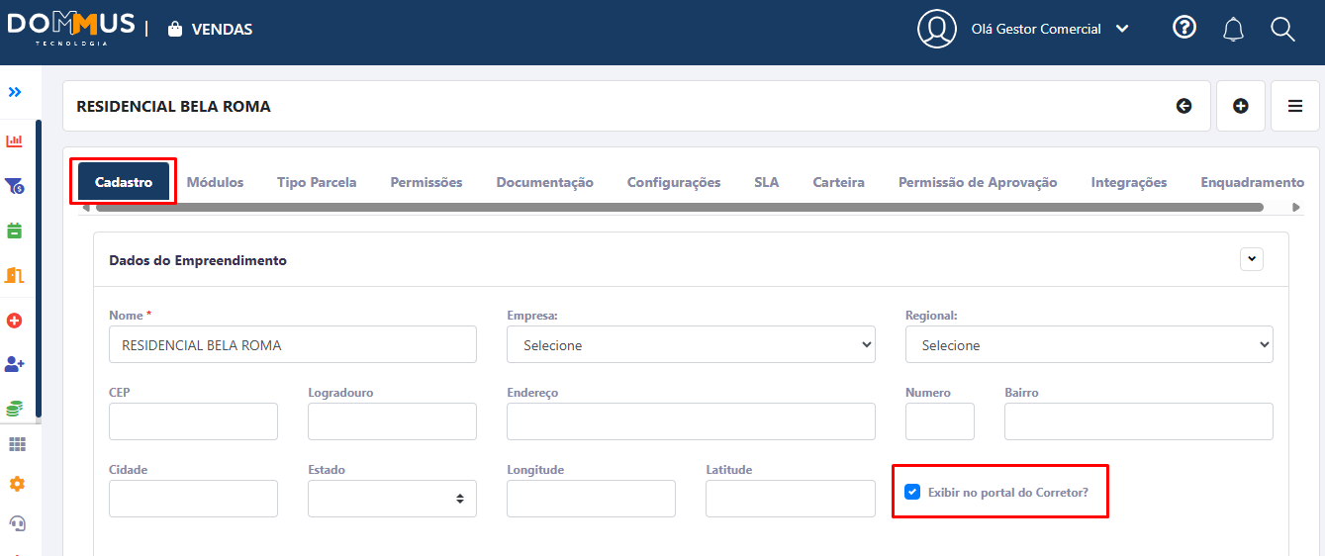Open the Empresa dropdown
This screenshot has height=556, width=1325.
click(x=691, y=344)
